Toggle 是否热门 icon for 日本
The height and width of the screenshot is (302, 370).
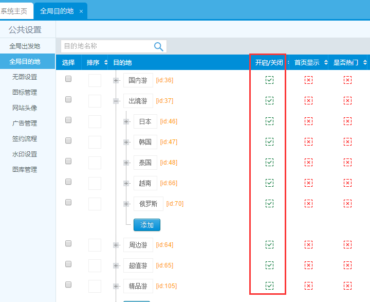347,121
